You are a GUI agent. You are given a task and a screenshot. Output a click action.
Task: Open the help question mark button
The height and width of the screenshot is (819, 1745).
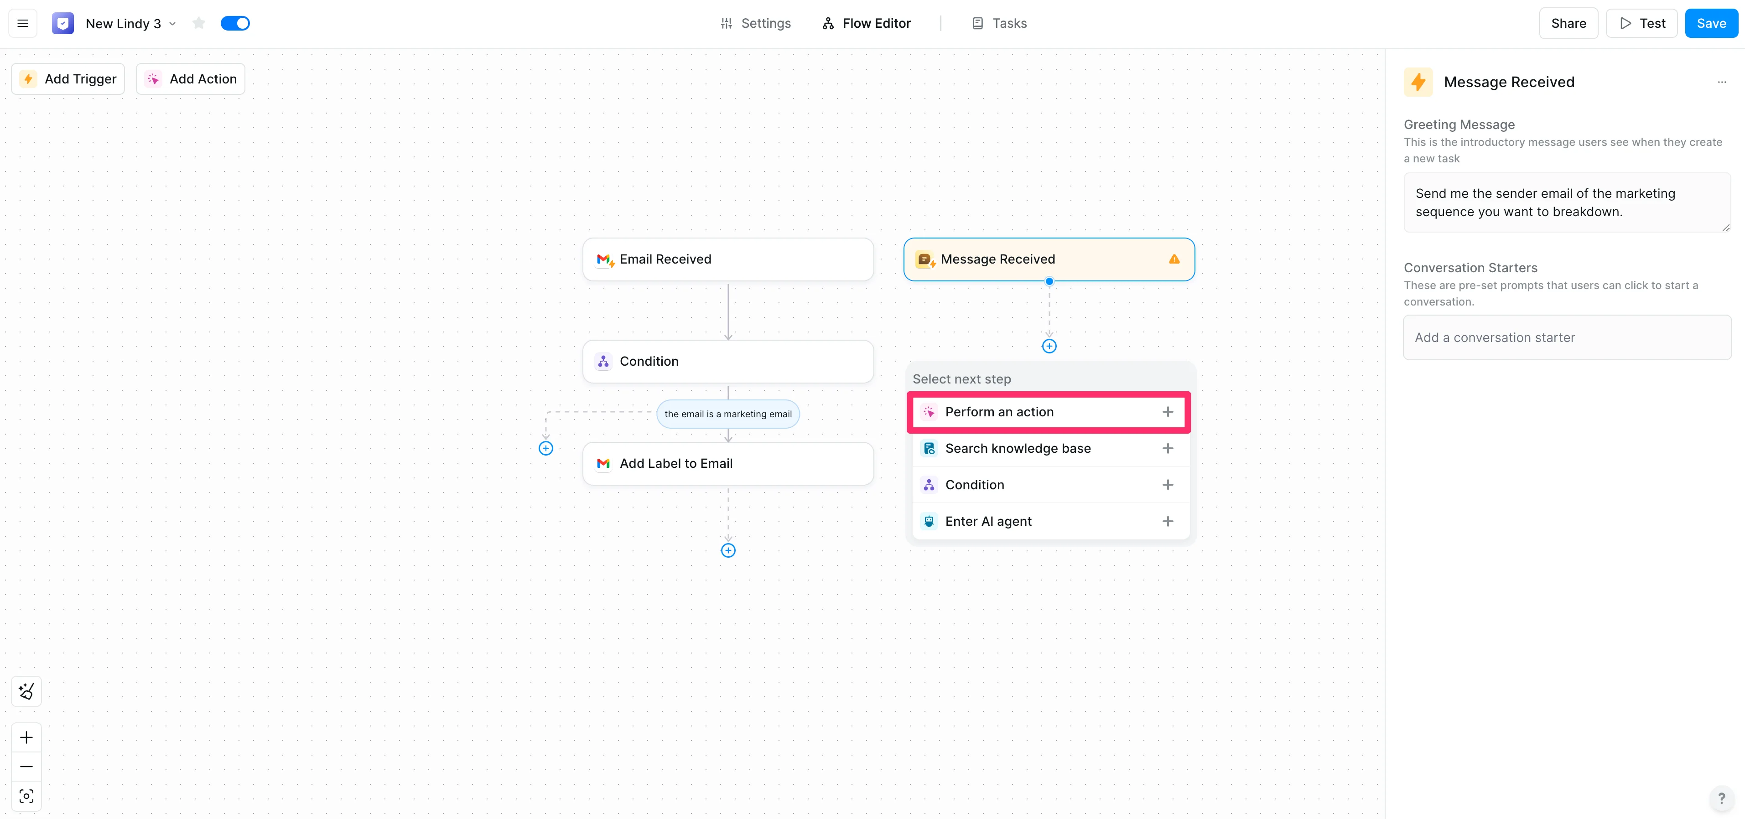coord(1721,798)
